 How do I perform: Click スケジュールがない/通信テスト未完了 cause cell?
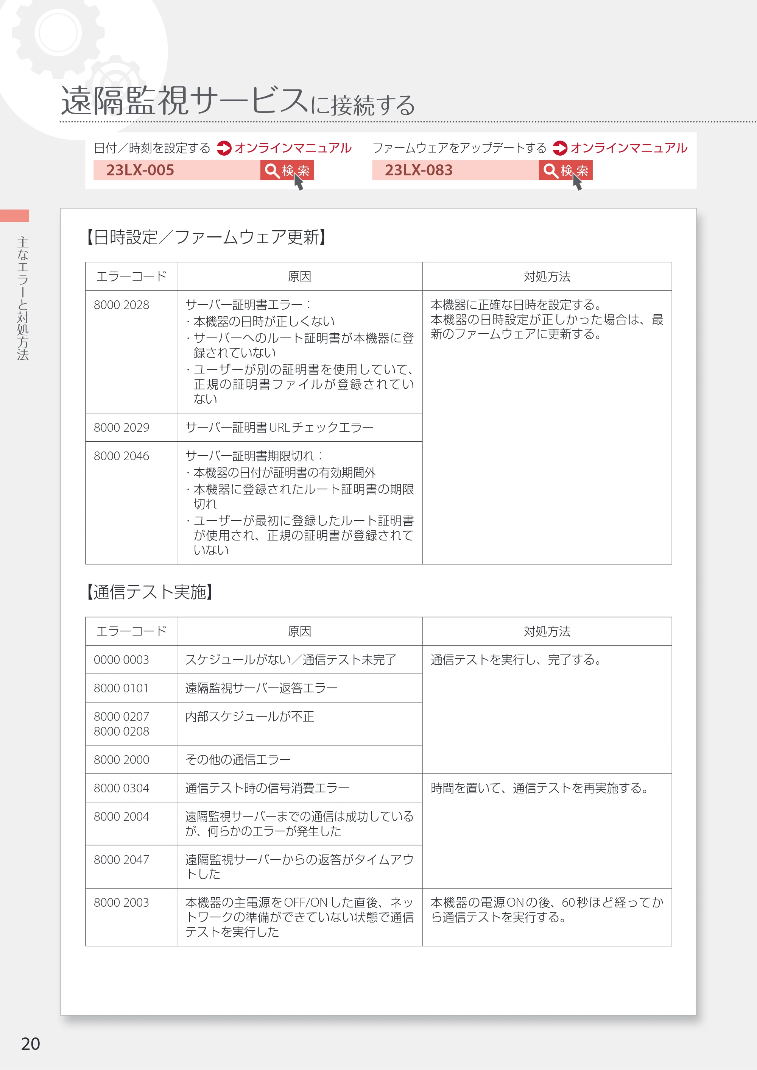[299, 659]
